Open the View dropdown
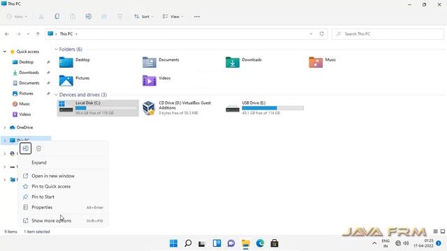 coord(173,17)
